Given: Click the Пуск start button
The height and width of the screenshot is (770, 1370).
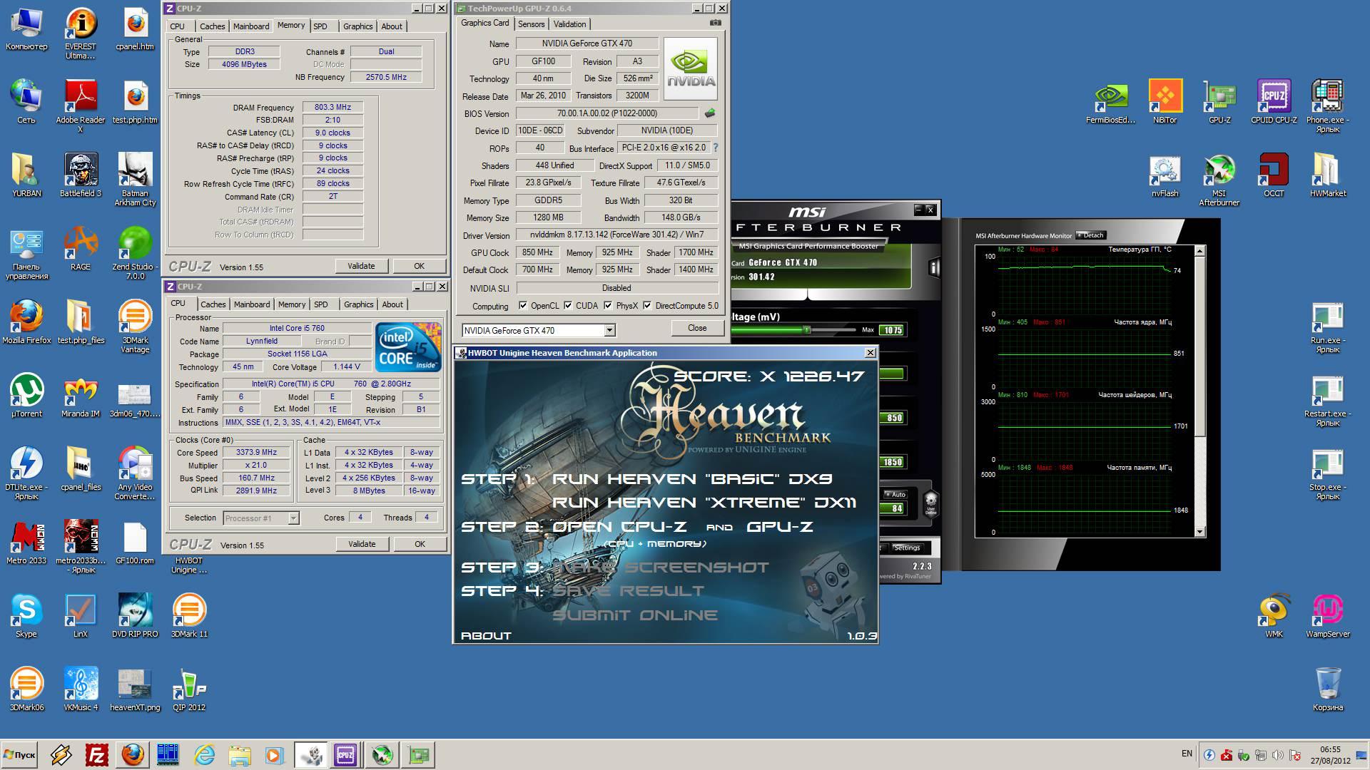Looking at the screenshot, I should coord(19,755).
